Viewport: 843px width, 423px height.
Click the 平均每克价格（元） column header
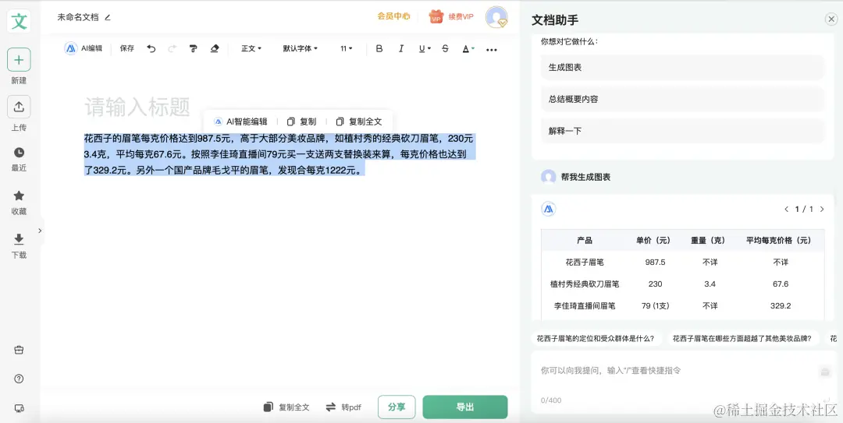pyautogui.click(x=780, y=240)
